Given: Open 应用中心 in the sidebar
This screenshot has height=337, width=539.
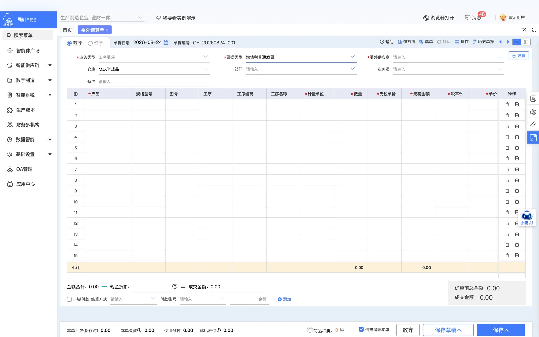Looking at the screenshot, I should [26, 184].
